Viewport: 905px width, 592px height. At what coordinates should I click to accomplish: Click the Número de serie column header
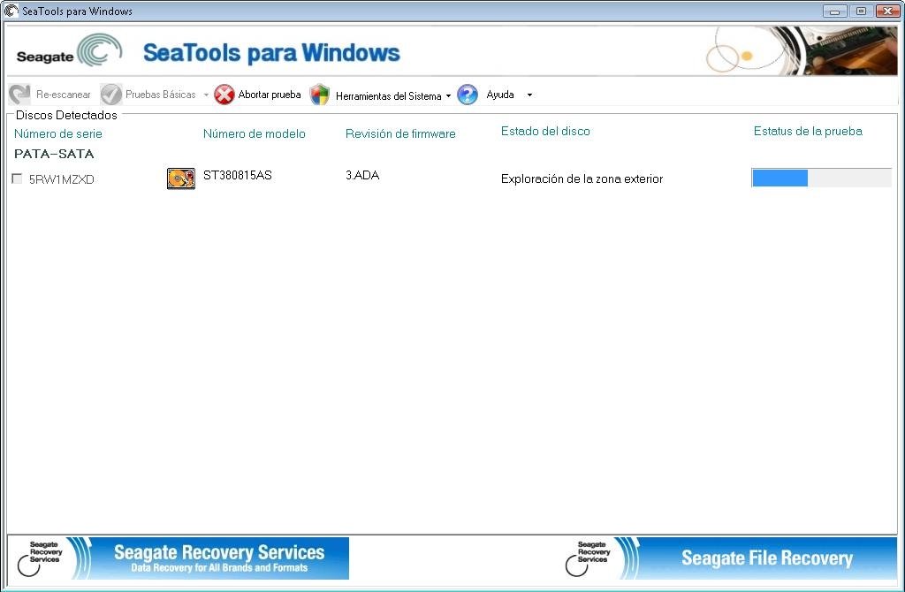(57, 134)
